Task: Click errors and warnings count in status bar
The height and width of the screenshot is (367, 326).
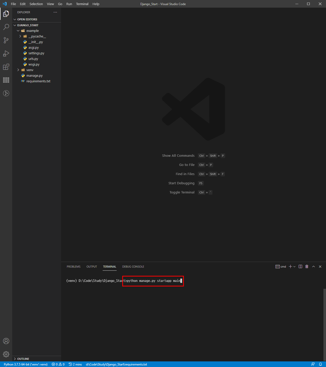Action: (58, 364)
